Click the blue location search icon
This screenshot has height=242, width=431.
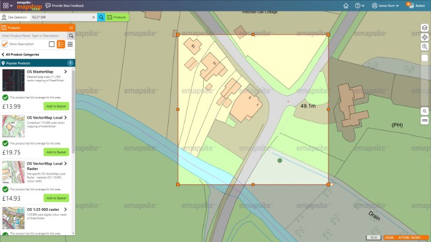(x=101, y=17)
